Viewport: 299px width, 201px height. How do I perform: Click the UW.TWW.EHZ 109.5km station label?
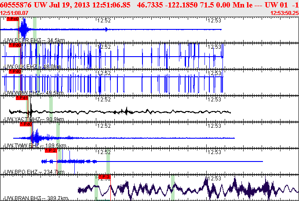(35, 146)
